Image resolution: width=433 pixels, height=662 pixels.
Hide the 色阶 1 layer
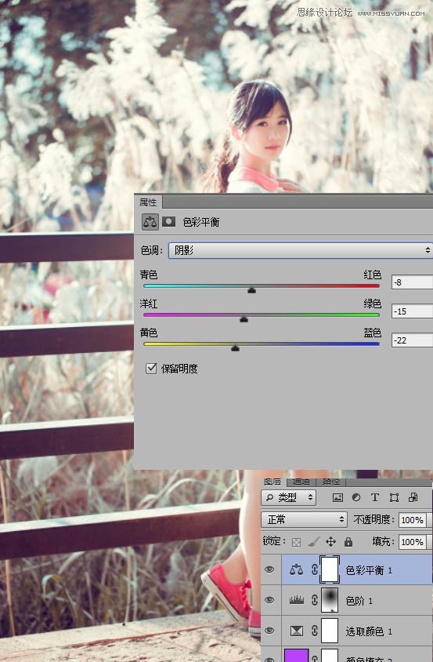tap(269, 600)
